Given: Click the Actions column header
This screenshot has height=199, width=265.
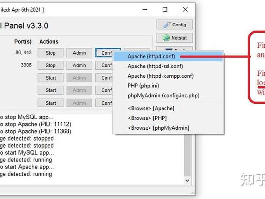Looking at the screenshot, I should pos(49,42).
